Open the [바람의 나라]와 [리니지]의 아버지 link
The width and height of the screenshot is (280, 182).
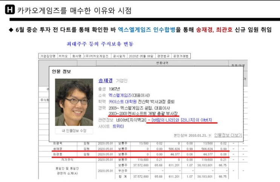[182, 120]
